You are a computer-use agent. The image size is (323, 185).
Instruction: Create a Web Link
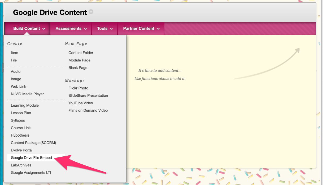(x=19, y=86)
